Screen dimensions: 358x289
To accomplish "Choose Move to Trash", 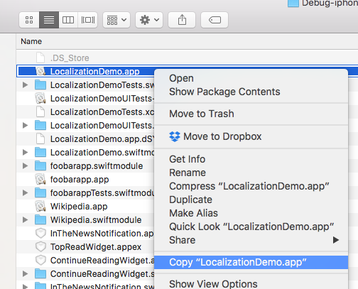I will pyautogui.click(x=251, y=114).
